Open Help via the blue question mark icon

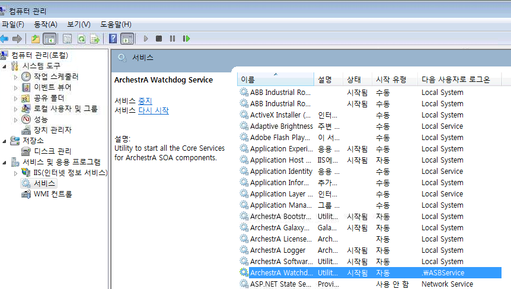pos(113,39)
